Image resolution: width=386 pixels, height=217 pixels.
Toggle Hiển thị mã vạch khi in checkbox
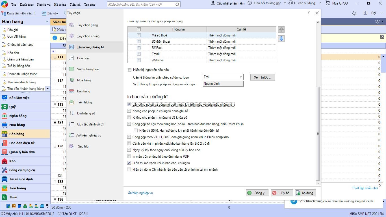[129, 163]
